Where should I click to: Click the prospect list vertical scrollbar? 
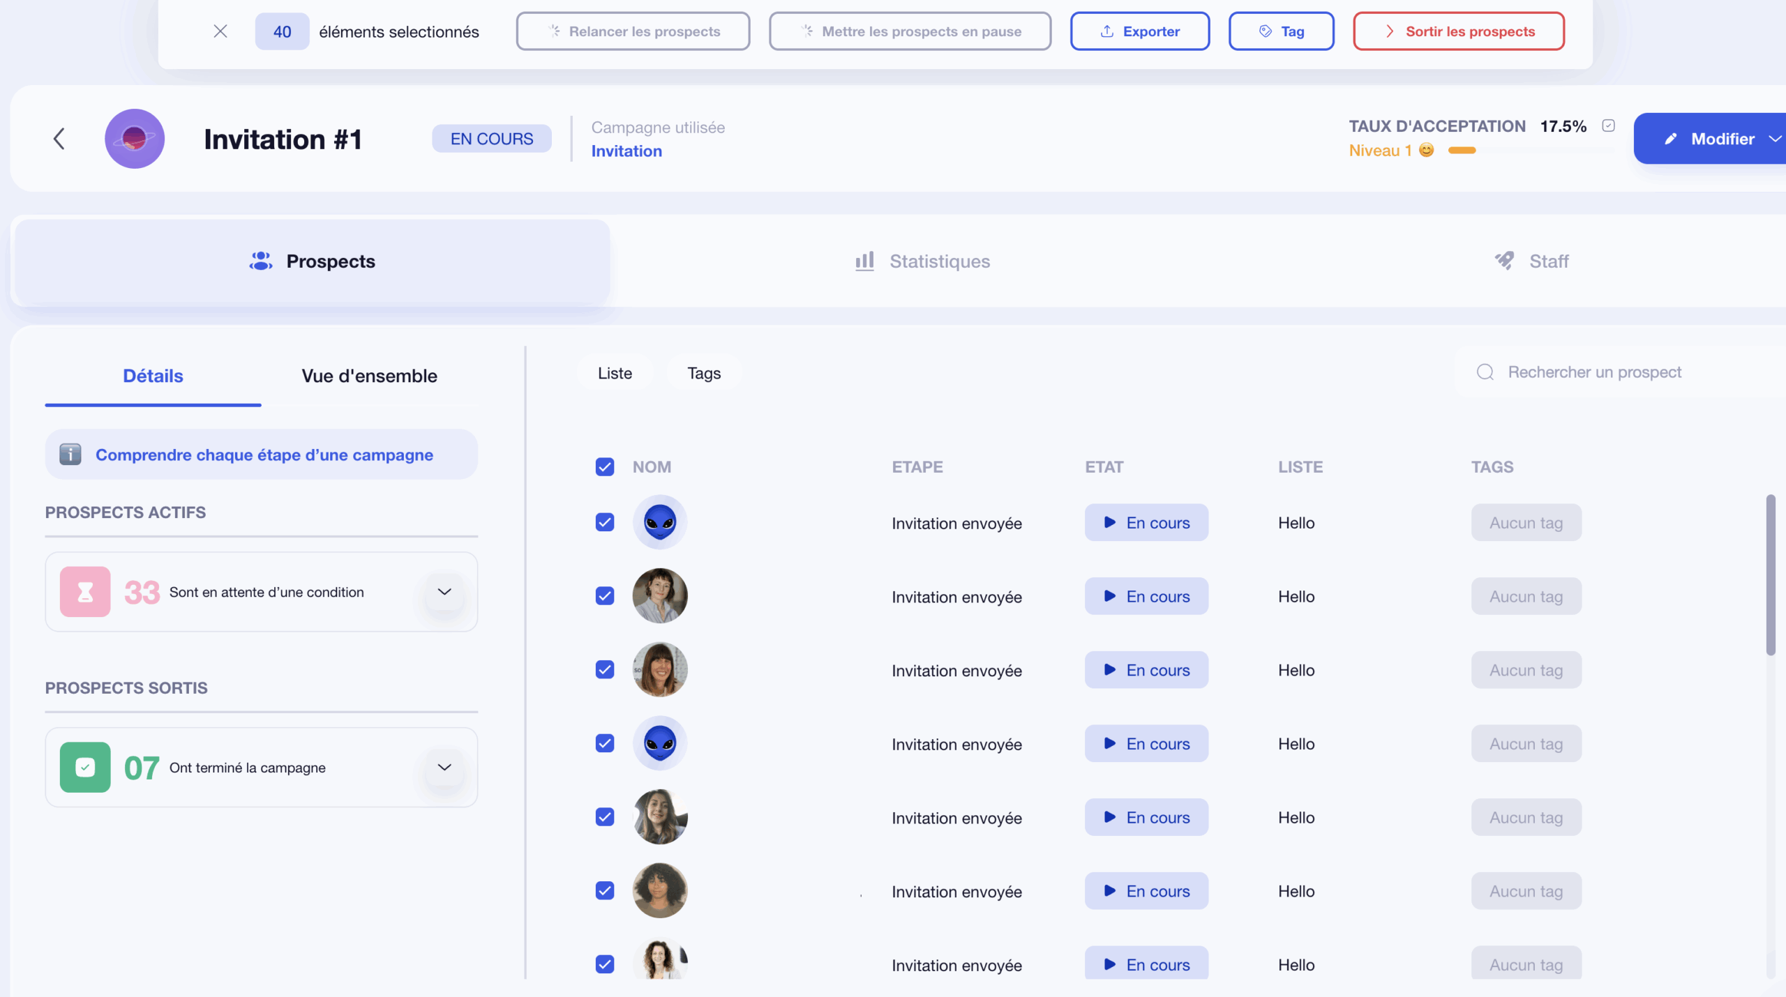click(1770, 575)
